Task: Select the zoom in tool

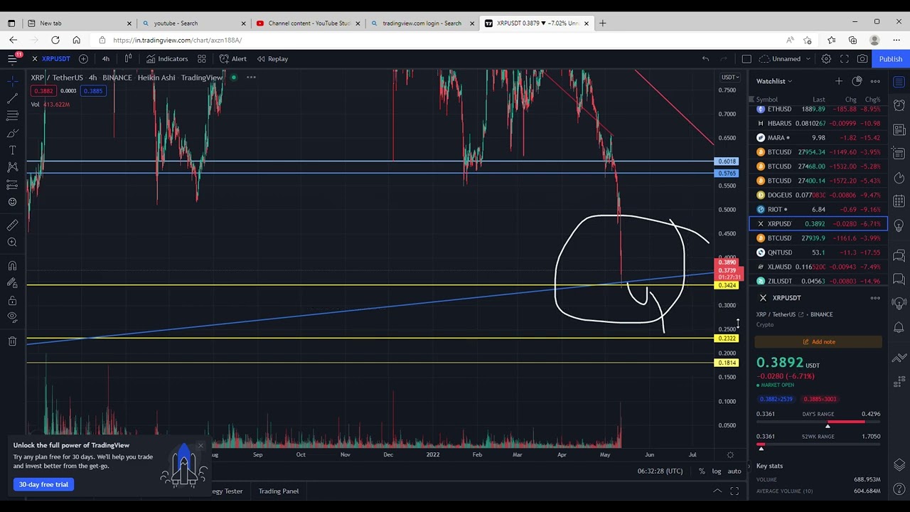Action: [12, 242]
